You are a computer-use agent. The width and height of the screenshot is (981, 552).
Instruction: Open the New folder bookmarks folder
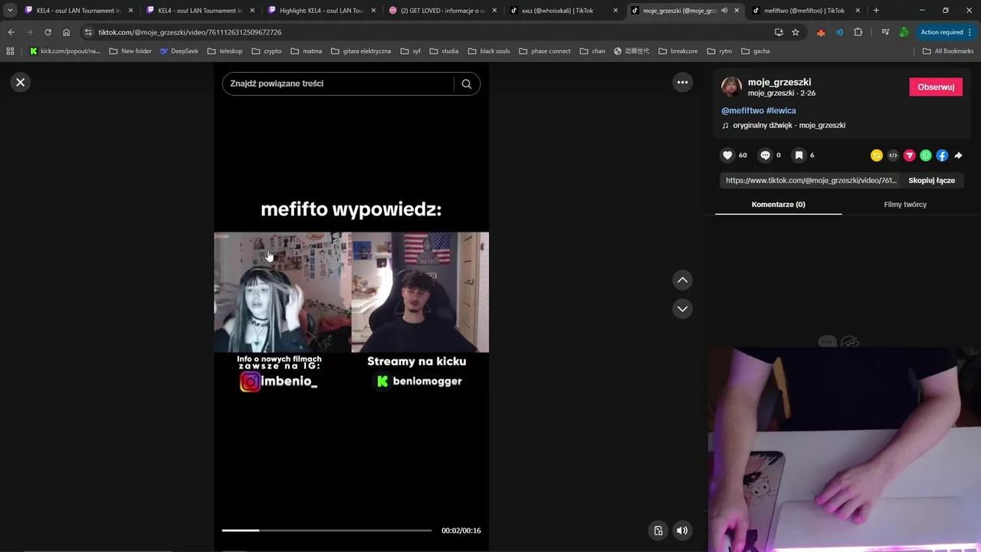point(130,51)
